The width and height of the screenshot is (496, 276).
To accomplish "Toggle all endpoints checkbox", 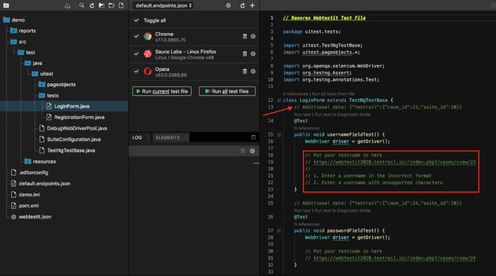I will [136, 20].
